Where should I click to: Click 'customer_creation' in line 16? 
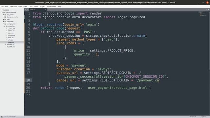73,69
